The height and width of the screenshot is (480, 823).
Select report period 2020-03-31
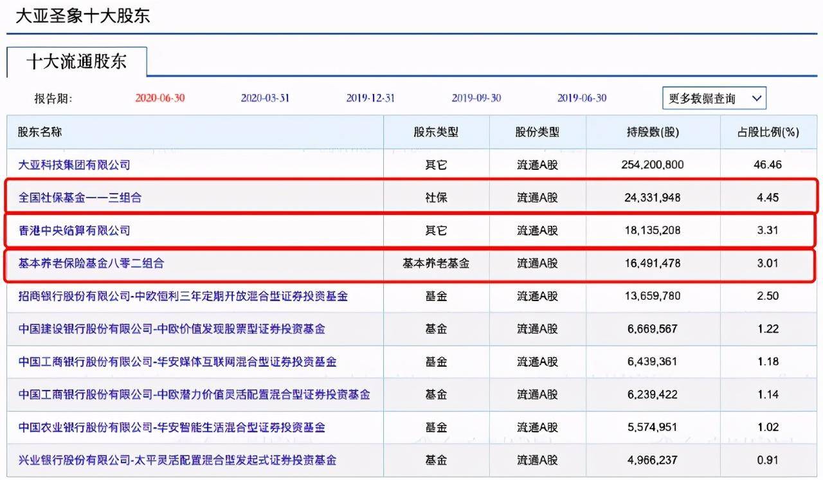coord(266,98)
